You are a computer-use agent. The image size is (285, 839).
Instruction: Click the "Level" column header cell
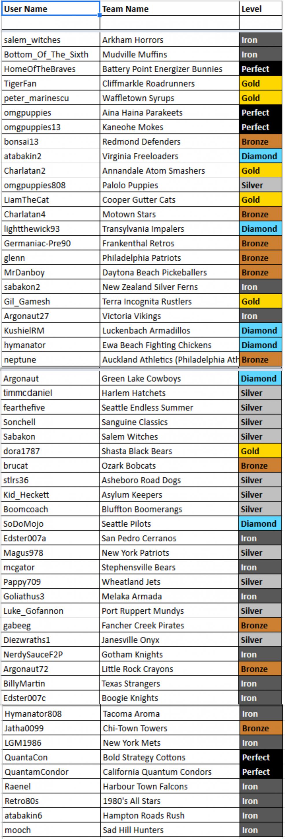(x=260, y=9)
